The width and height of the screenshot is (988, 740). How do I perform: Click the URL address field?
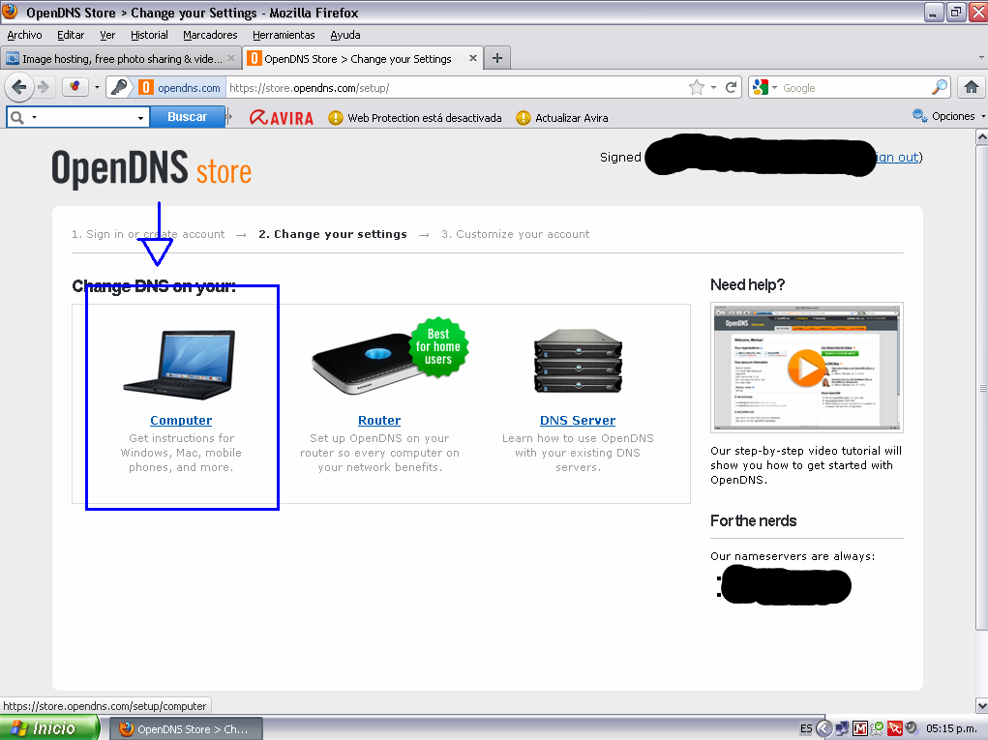pyautogui.click(x=456, y=87)
